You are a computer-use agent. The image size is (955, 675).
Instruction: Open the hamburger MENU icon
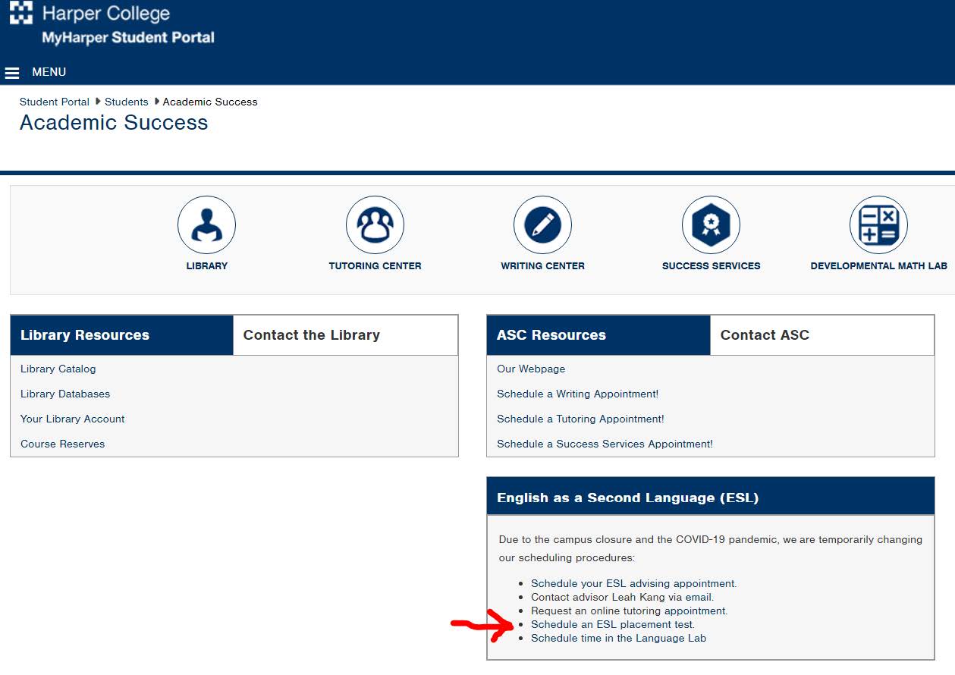tap(12, 73)
